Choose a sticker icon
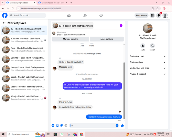This screenshot has height=137, width=172. [62, 126]
